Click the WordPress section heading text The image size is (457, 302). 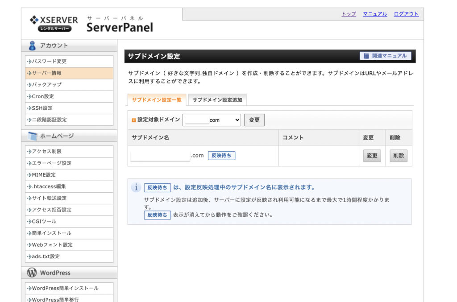55,273
